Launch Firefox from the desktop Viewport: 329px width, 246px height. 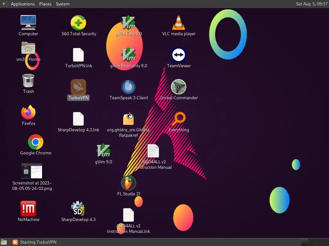coord(28,112)
